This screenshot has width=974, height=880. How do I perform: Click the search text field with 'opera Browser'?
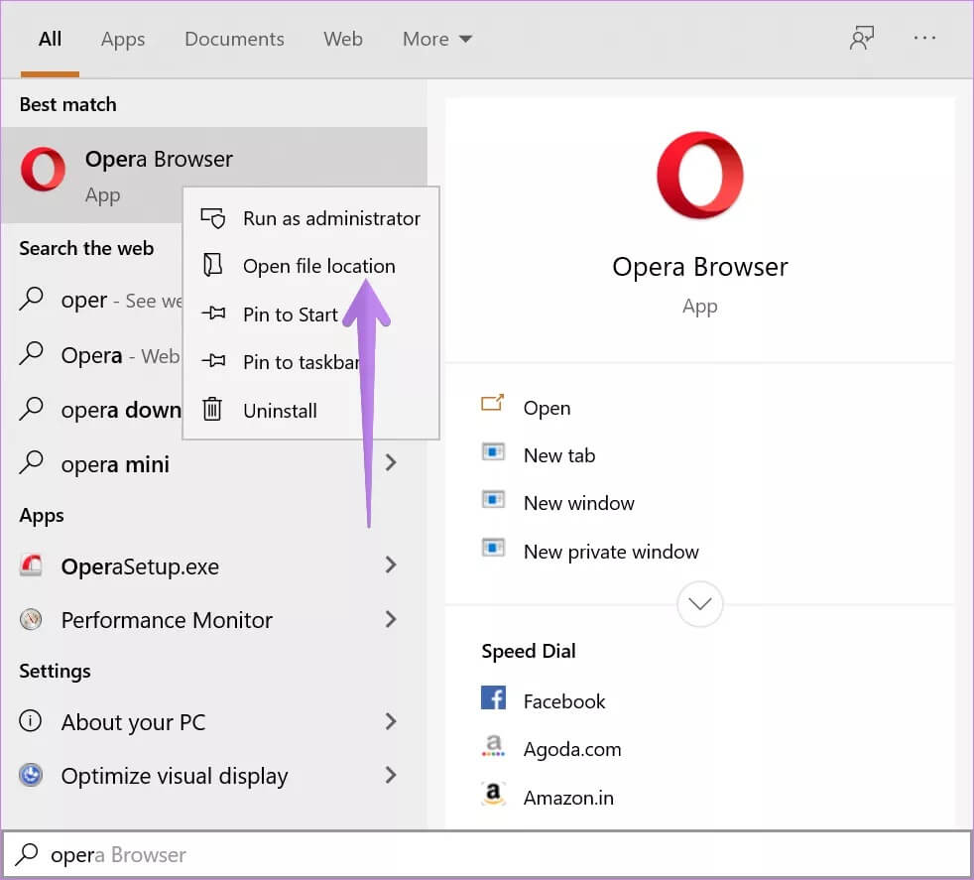(487, 854)
